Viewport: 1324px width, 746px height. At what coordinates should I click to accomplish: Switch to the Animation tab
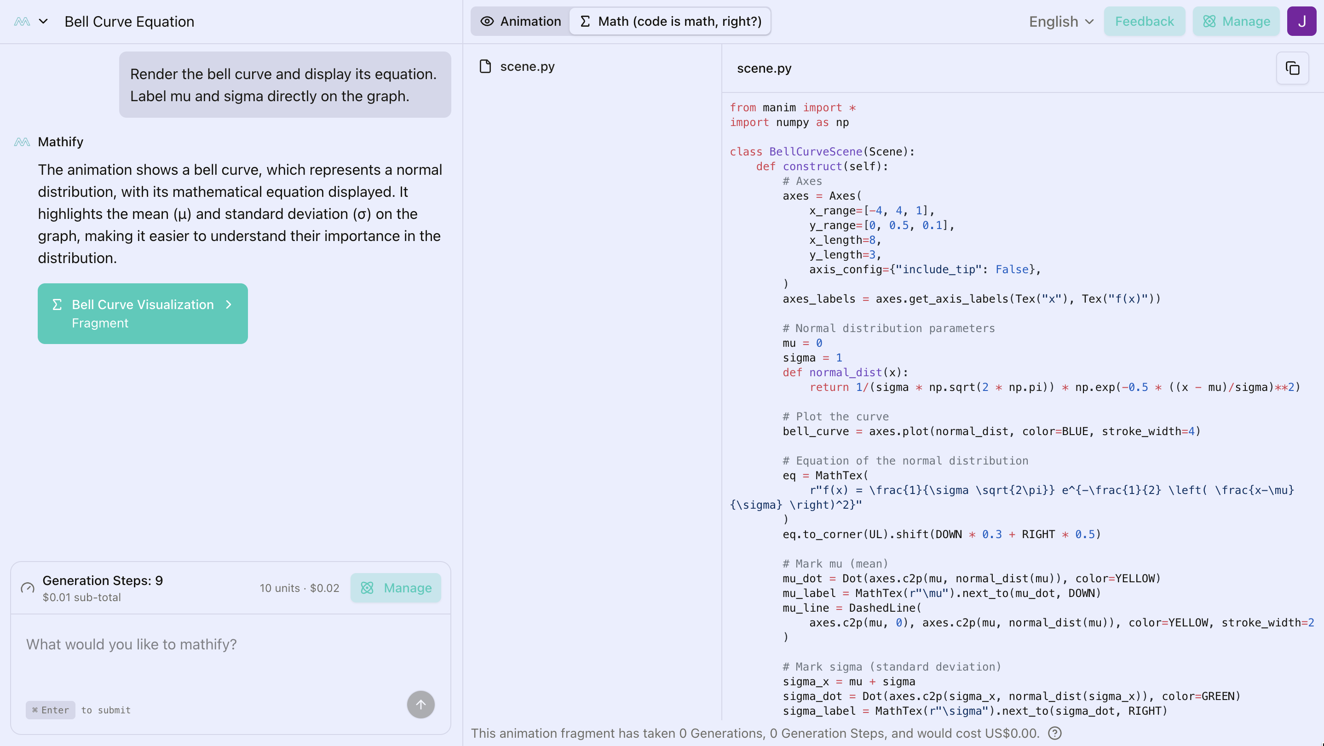coord(521,22)
